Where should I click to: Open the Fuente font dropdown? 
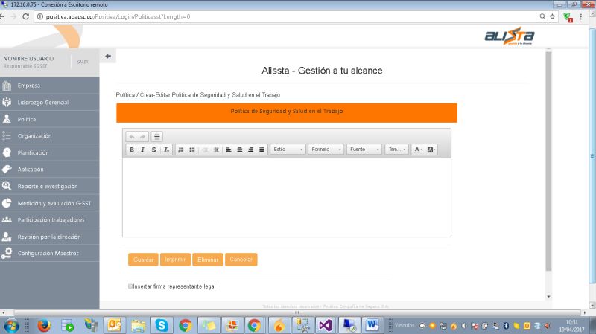coord(364,150)
